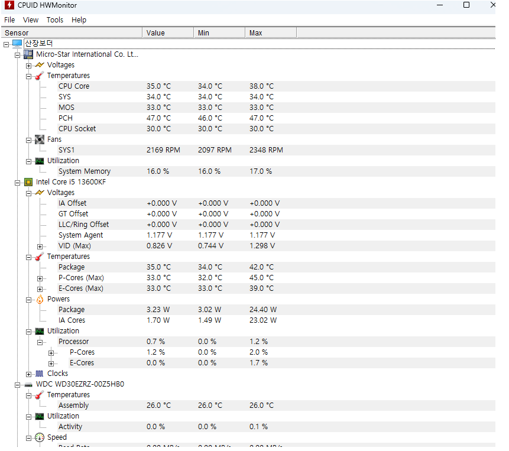509x451 pixels.
Task: Click the Speed gauge icon
Action: [x=40, y=437]
